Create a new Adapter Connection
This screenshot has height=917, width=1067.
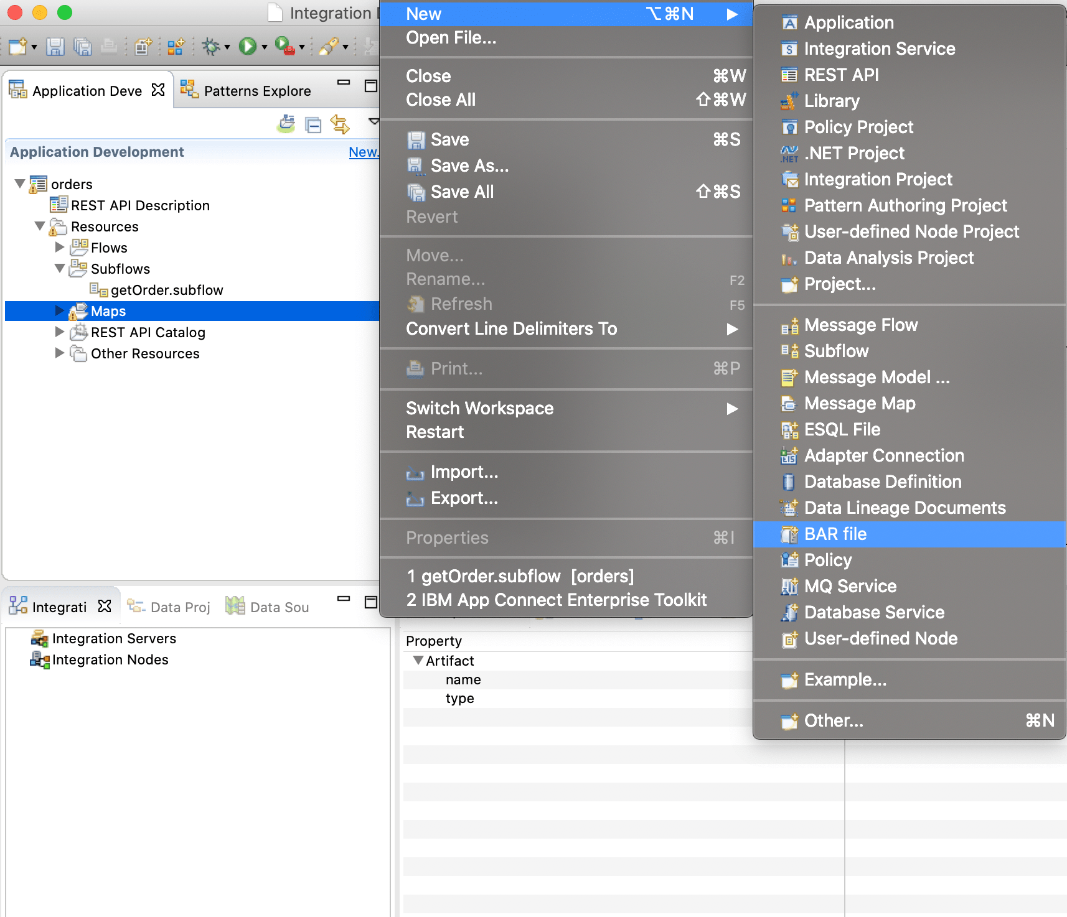tap(910, 456)
